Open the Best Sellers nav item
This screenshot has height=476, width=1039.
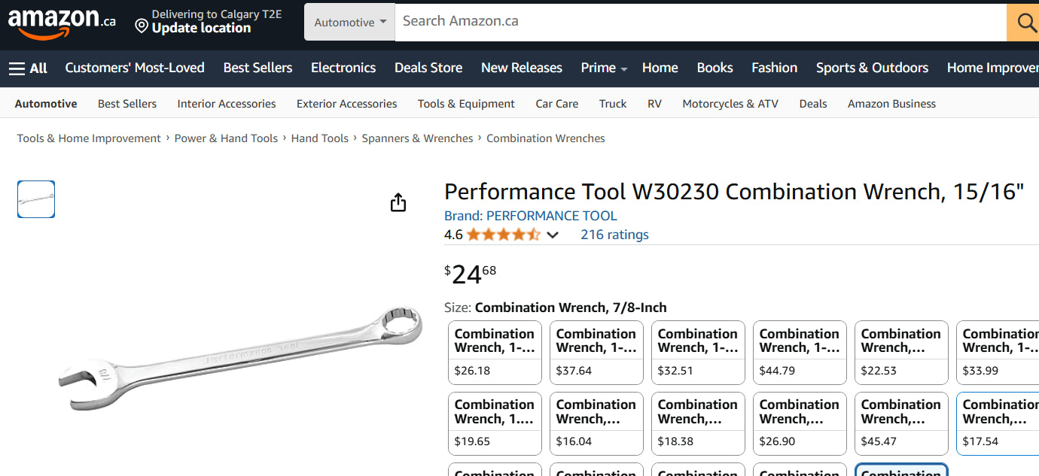257,68
